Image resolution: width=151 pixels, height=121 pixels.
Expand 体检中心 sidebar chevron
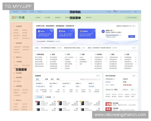[x=29, y=100]
